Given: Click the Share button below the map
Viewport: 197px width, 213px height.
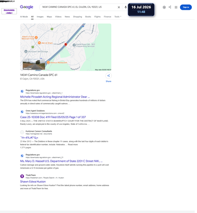Looking at the screenshot, I should pos(108,78).
